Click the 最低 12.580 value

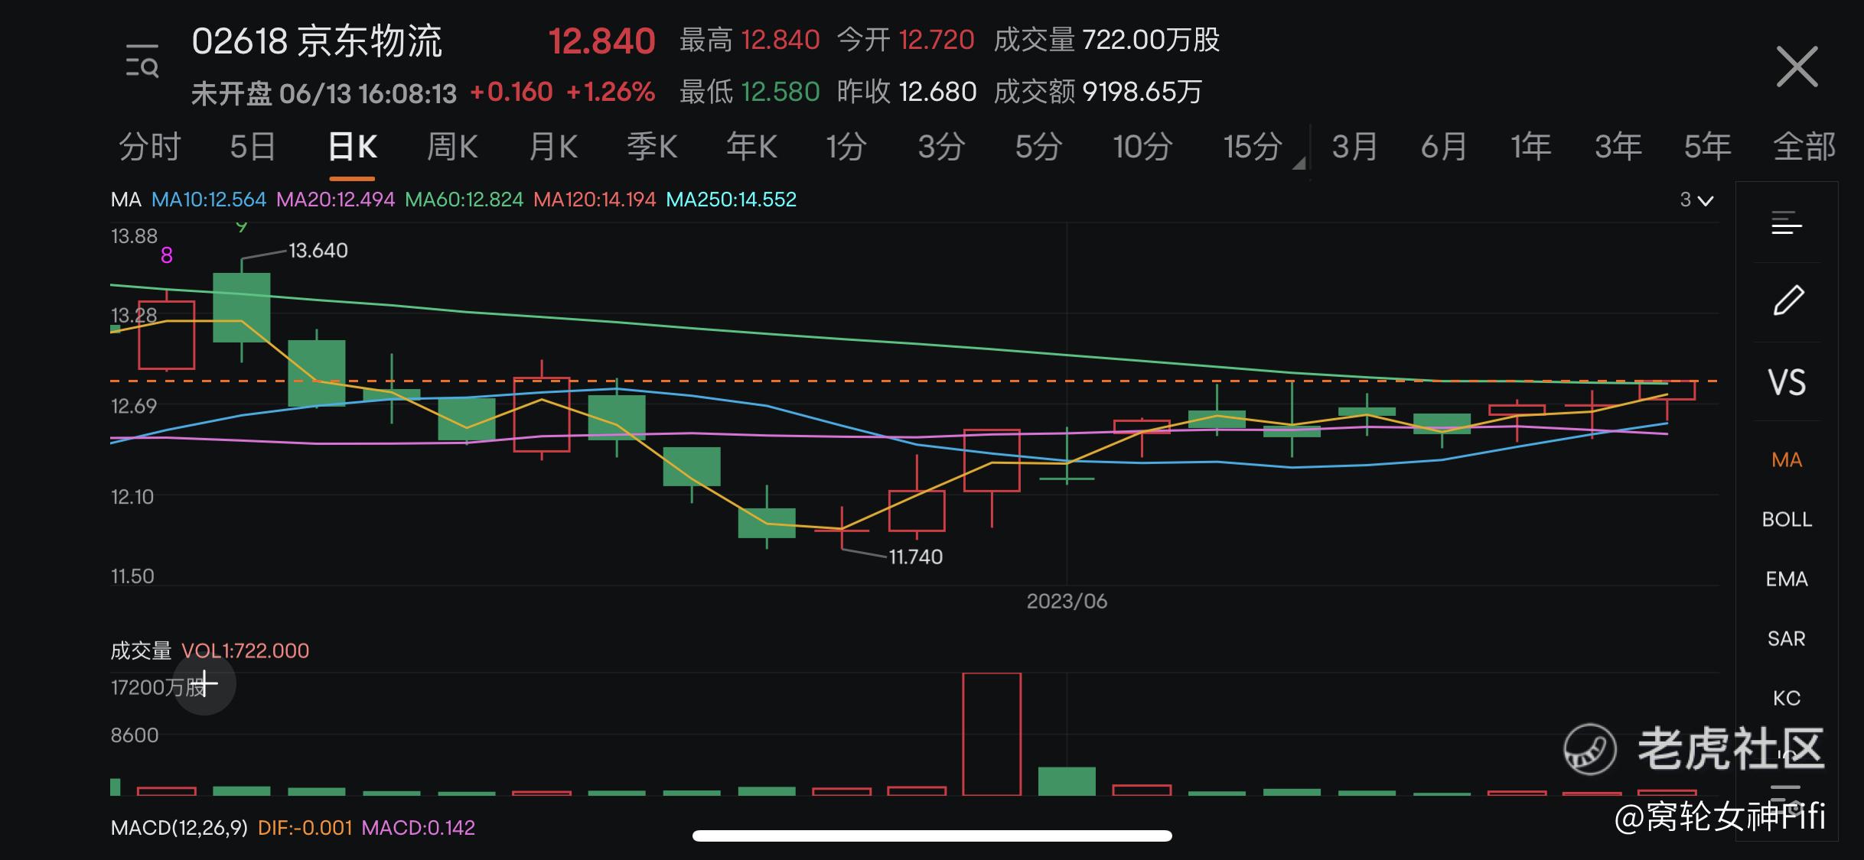(749, 92)
